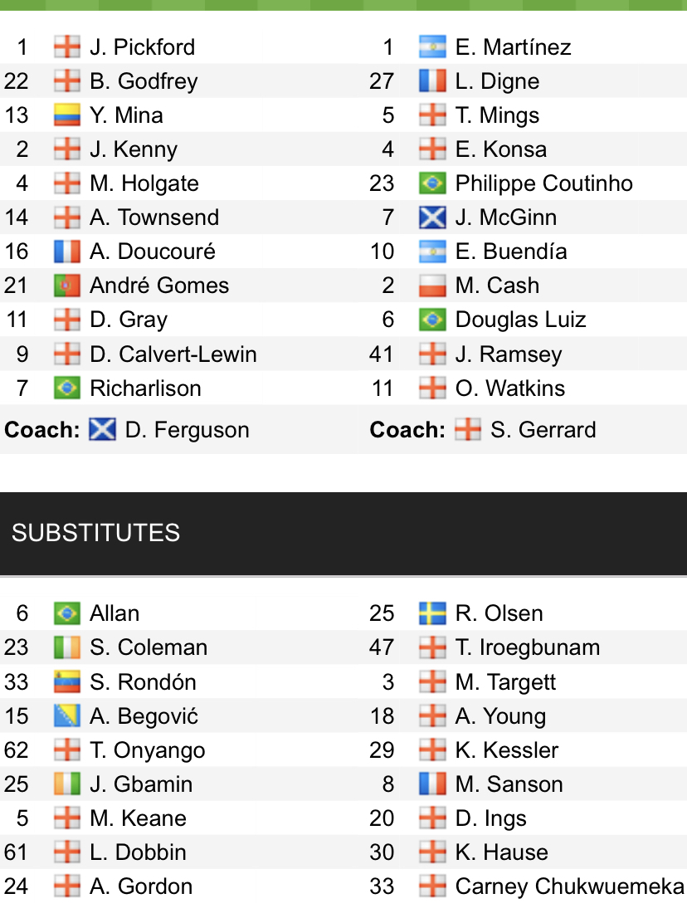Click the Bosnia flag next to A. Begović
Viewport: 687px width, 918px height.
pos(66,716)
